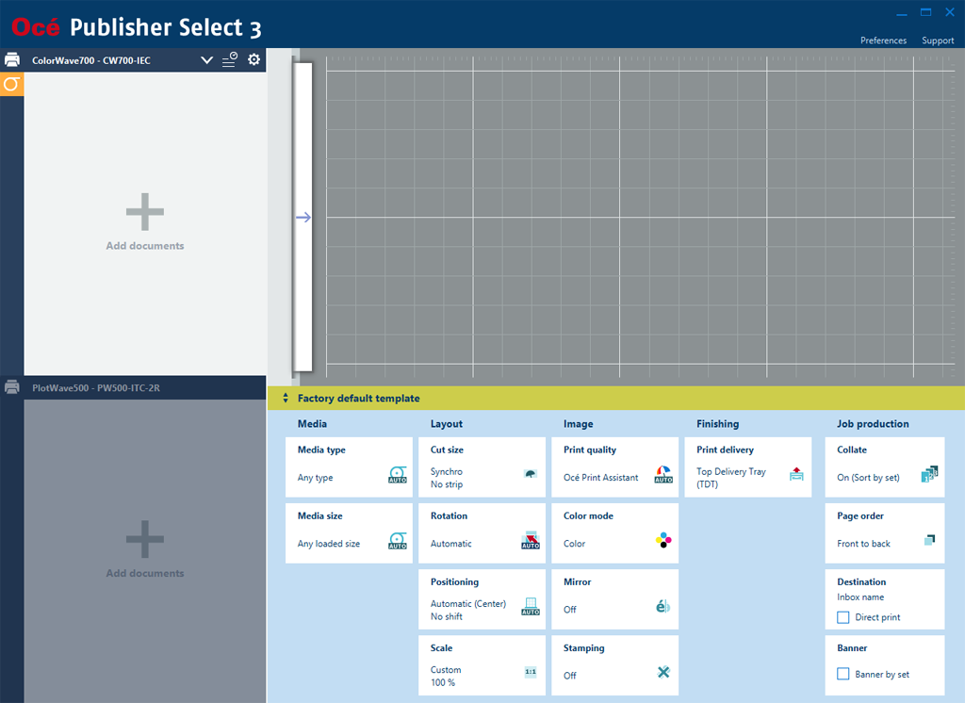Open the Print quality setting tile
This screenshot has height=703, width=965.
click(614, 467)
